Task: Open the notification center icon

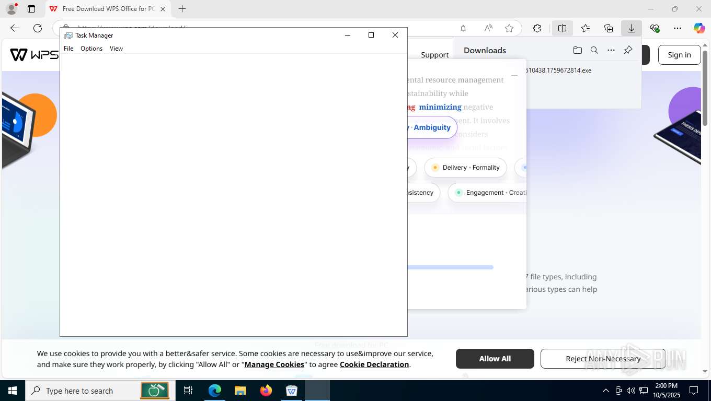Action: pyautogui.click(x=694, y=391)
